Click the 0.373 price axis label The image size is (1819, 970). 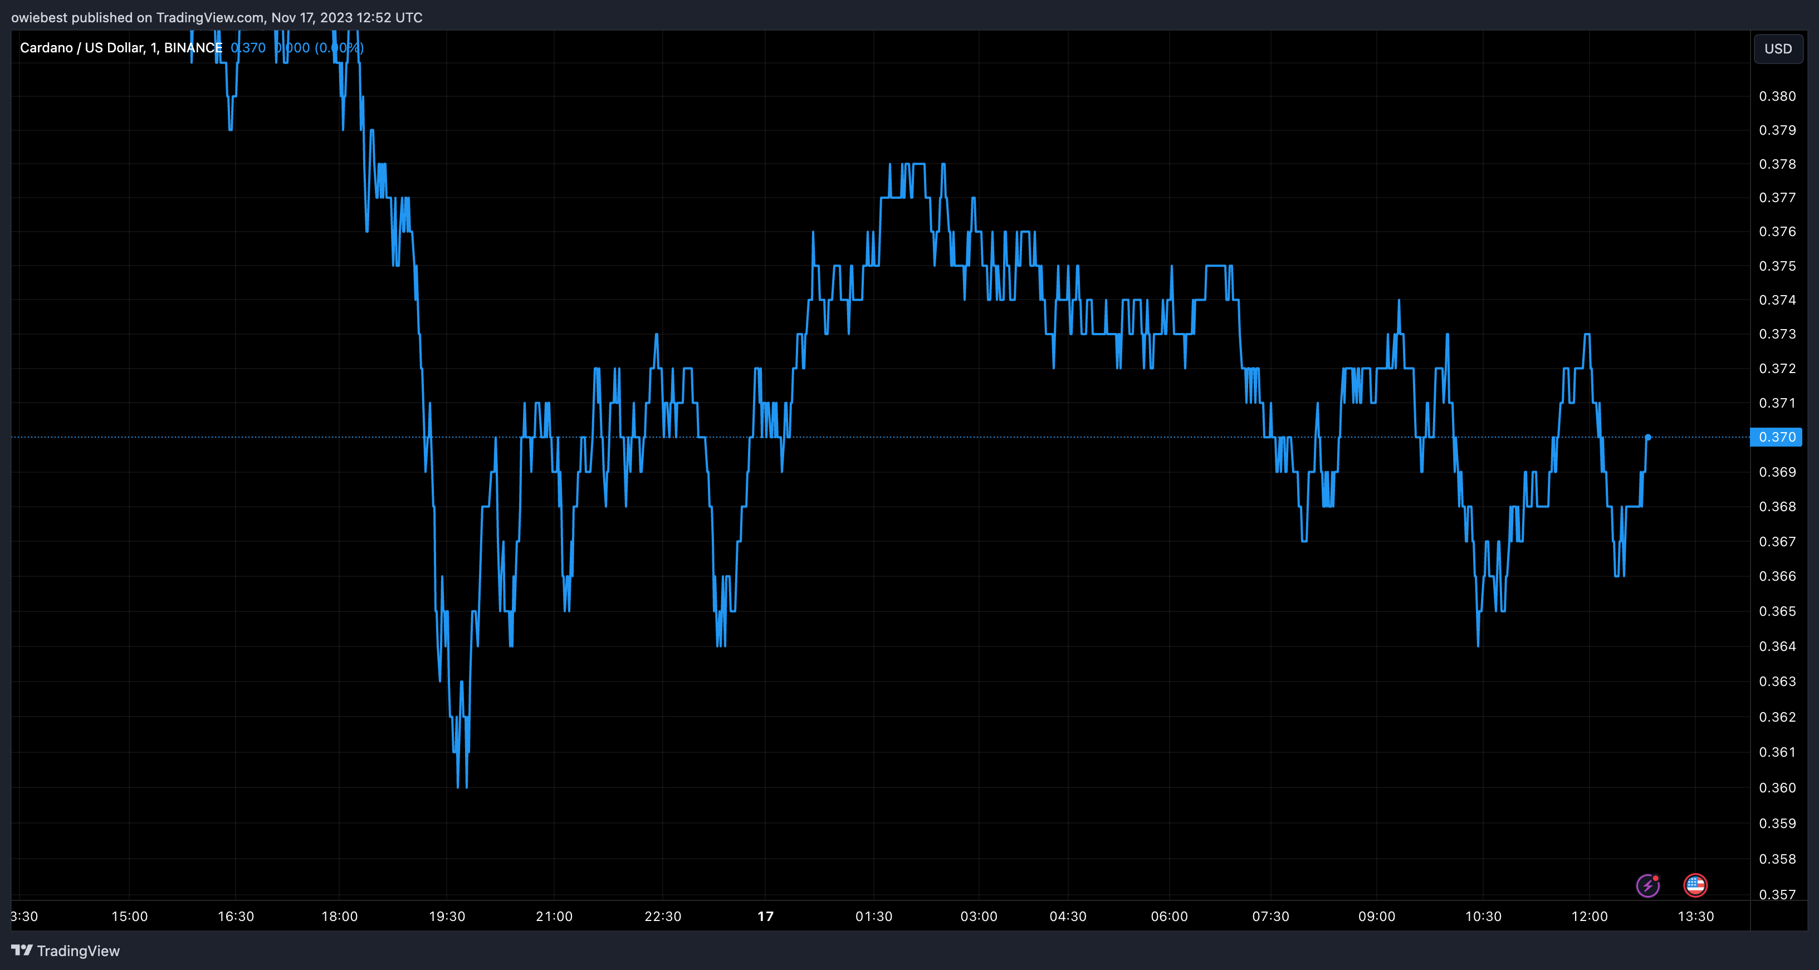[1777, 334]
